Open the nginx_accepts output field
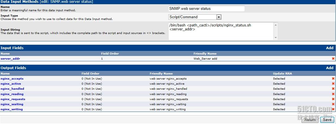336x124 pixels. tap(12, 78)
